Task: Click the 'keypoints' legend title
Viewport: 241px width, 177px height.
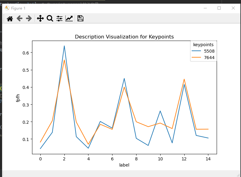Action: click(x=203, y=45)
